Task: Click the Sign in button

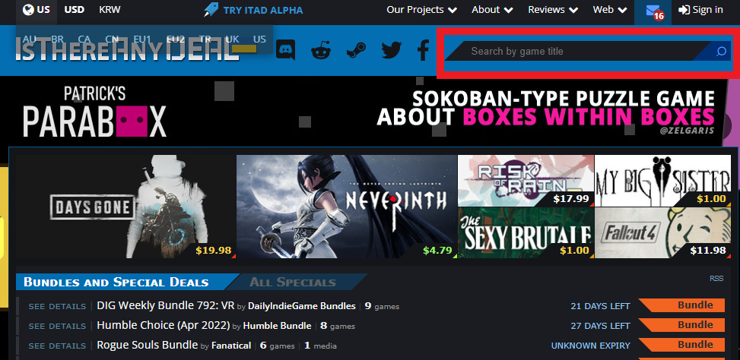Action: pos(700,9)
